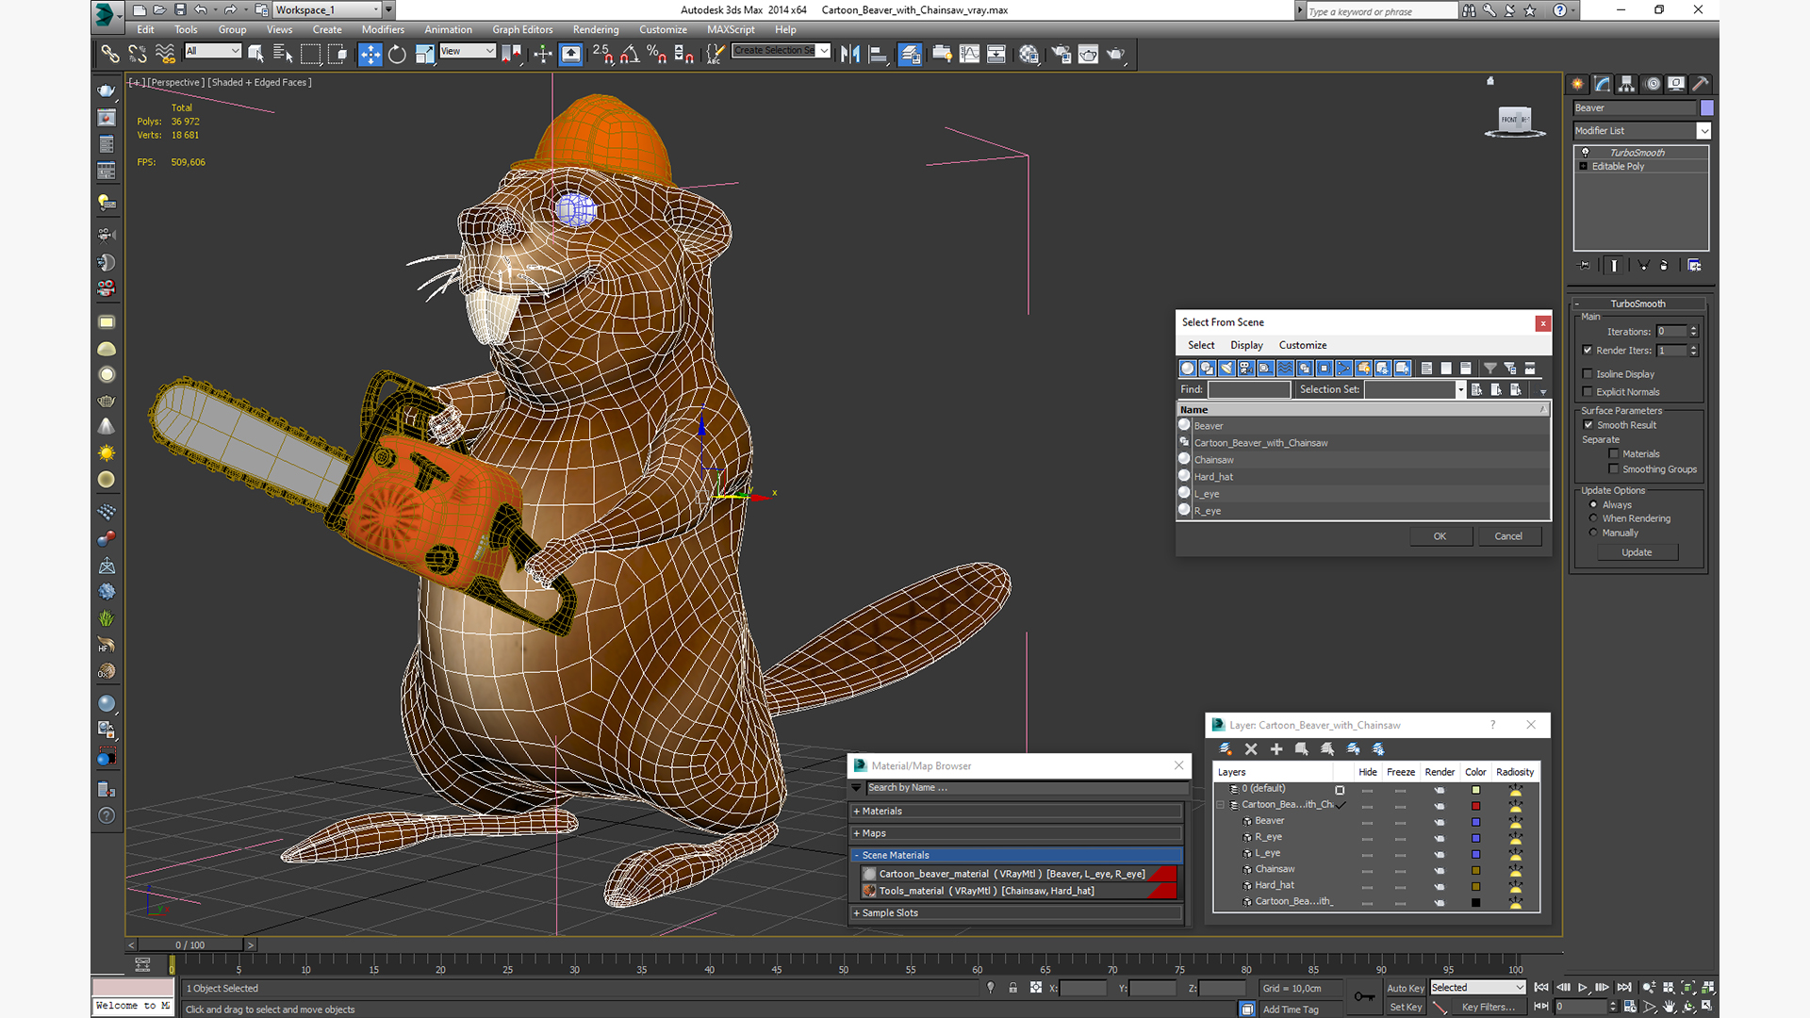Open Key Filters dialog button

pos(1488,1007)
